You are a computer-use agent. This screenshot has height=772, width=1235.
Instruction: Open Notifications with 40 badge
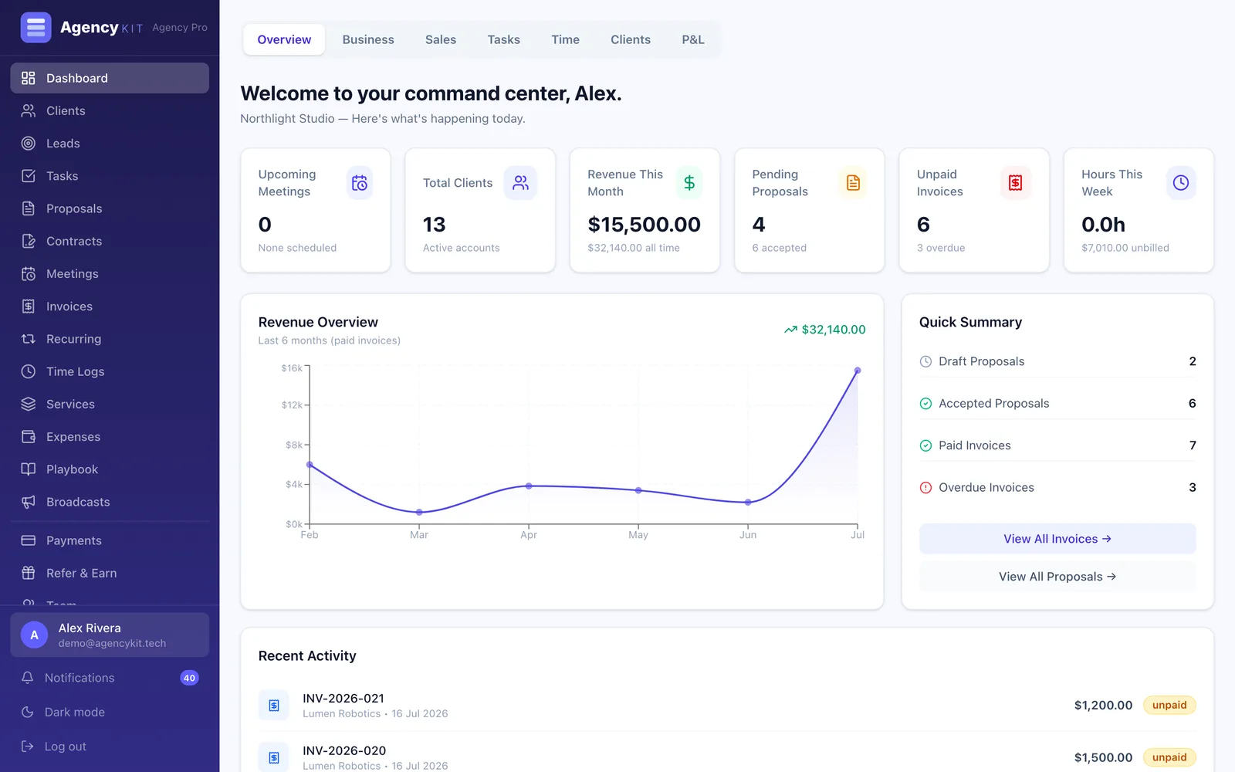(110, 678)
